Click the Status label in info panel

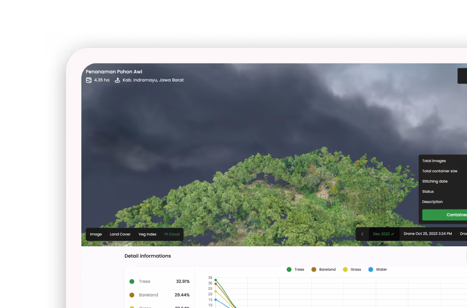click(428, 192)
